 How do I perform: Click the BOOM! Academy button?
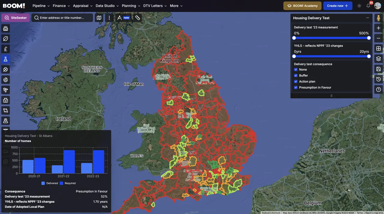pos(302,6)
